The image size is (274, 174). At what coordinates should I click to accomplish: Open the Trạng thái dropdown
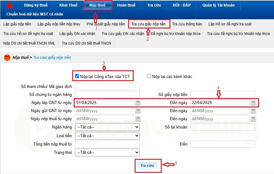point(107,152)
